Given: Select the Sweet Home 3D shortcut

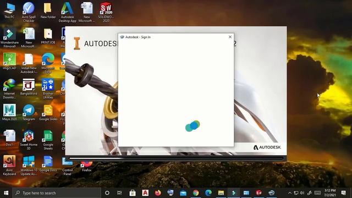Looking at the screenshot, I should 29,140.
